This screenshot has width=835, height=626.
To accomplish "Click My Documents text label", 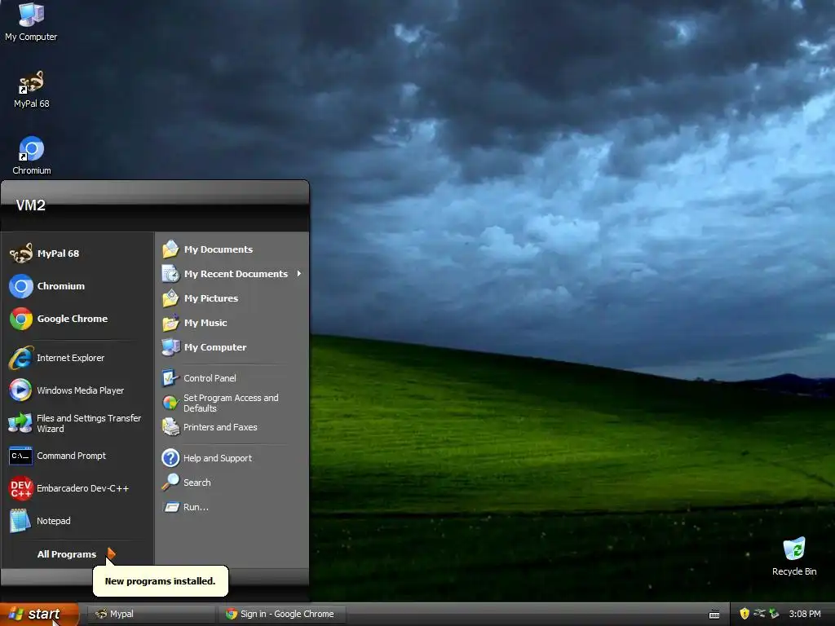I will pyautogui.click(x=219, y=249).
